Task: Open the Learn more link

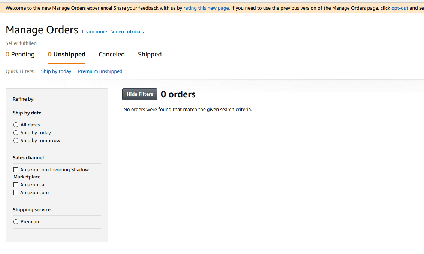Action: point(94,31)
